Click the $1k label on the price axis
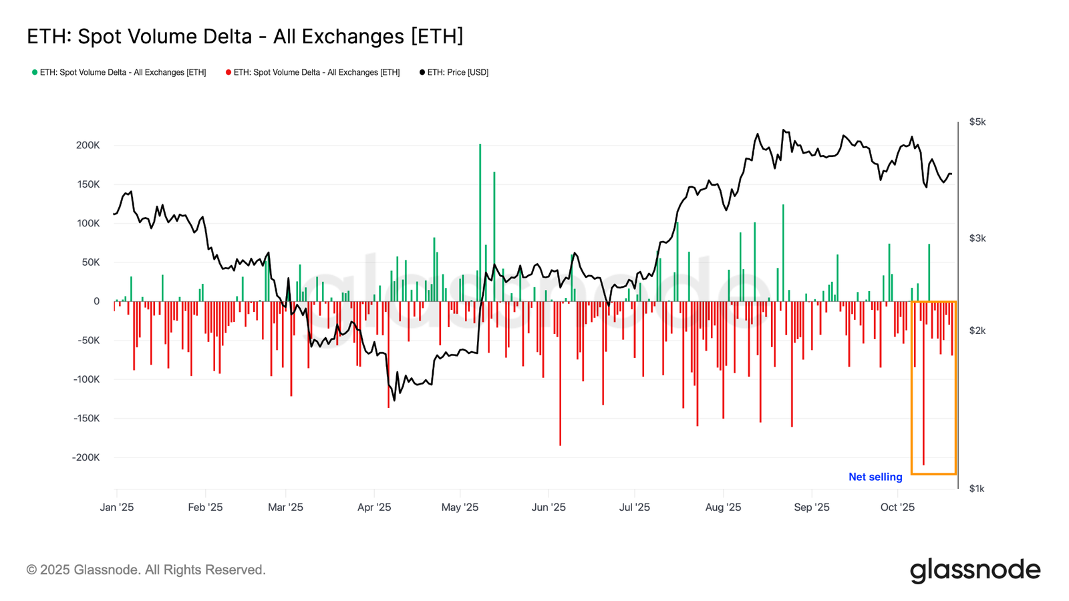1069x601 pixels. 977,488
